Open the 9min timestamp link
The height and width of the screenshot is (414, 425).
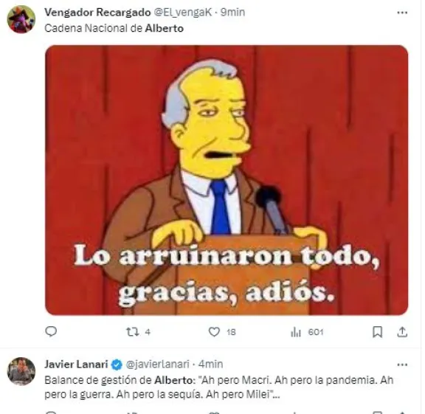pyautogui.click(x=232, y=13)
